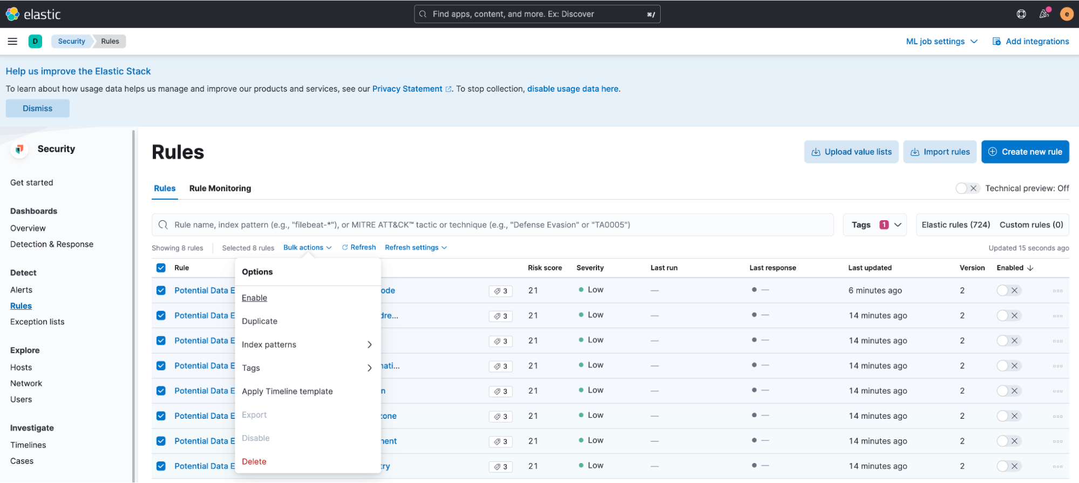Viewport: 1079px width, 483px height.
Task: Click tag badge on the '...ati...' rule row
Action: coord(500,366)
